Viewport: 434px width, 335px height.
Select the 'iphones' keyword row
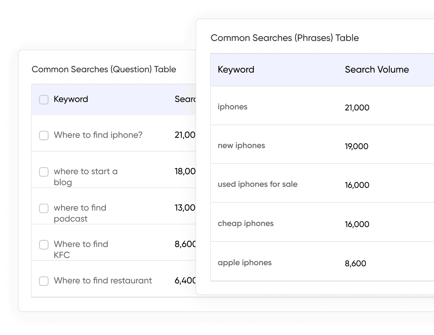tap(232, 107)
